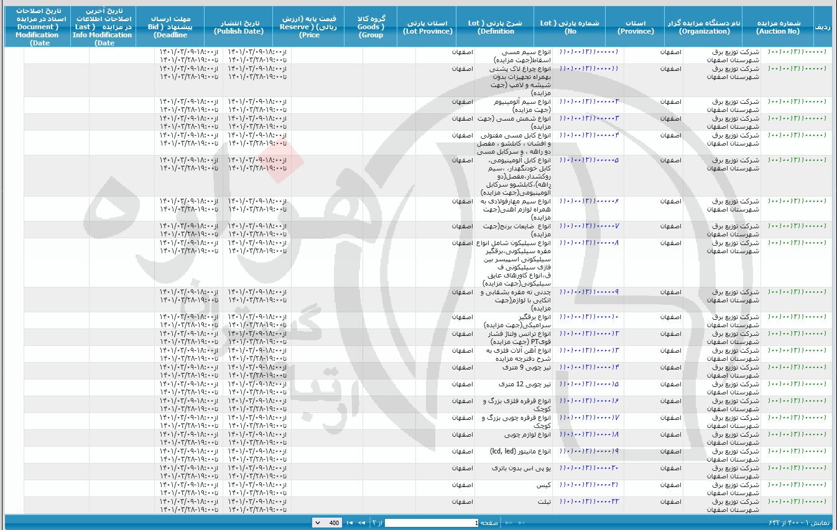Click the Lot Definition column header
Image resolution: width=837 pixels, height=530 pixels.
click(x=495, y=27)
